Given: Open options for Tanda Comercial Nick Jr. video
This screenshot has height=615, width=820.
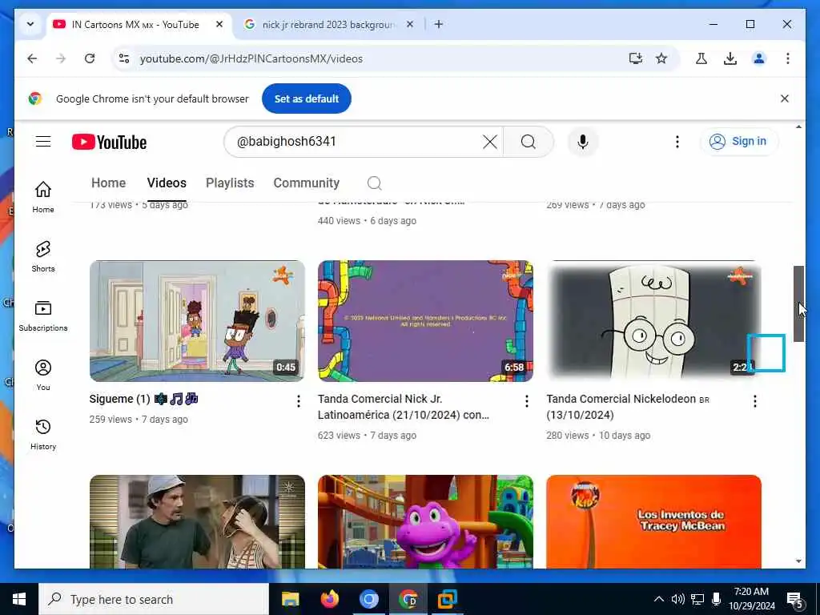Looking at the screenshot, I should point(527,401).
